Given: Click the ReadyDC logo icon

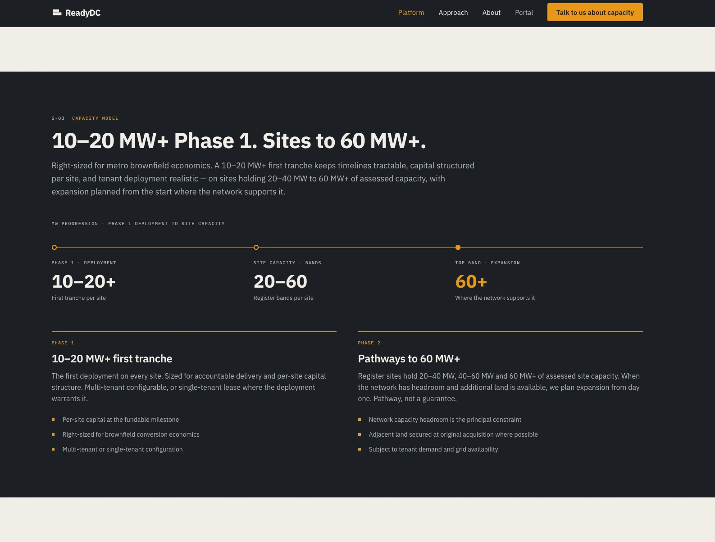Looking at the screenshot, I should pos(57,13).
